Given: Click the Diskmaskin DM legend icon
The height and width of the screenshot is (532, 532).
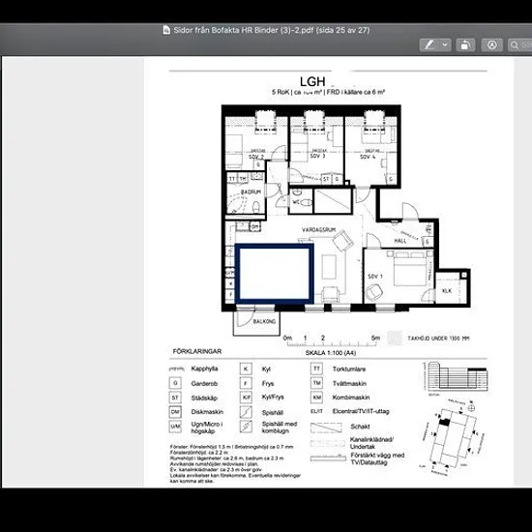Looking at the screenshot, I should (x=175, y=412).
